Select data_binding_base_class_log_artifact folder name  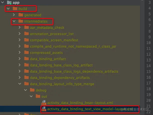(x=61, y=65)
